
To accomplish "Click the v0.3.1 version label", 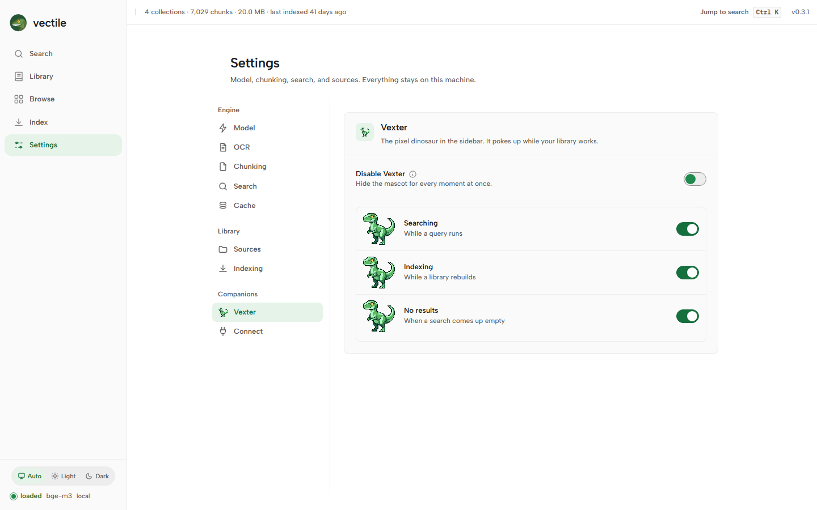I will tap(800, 12).
